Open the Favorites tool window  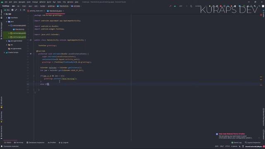pyautogui.click(x=1, y=117)
